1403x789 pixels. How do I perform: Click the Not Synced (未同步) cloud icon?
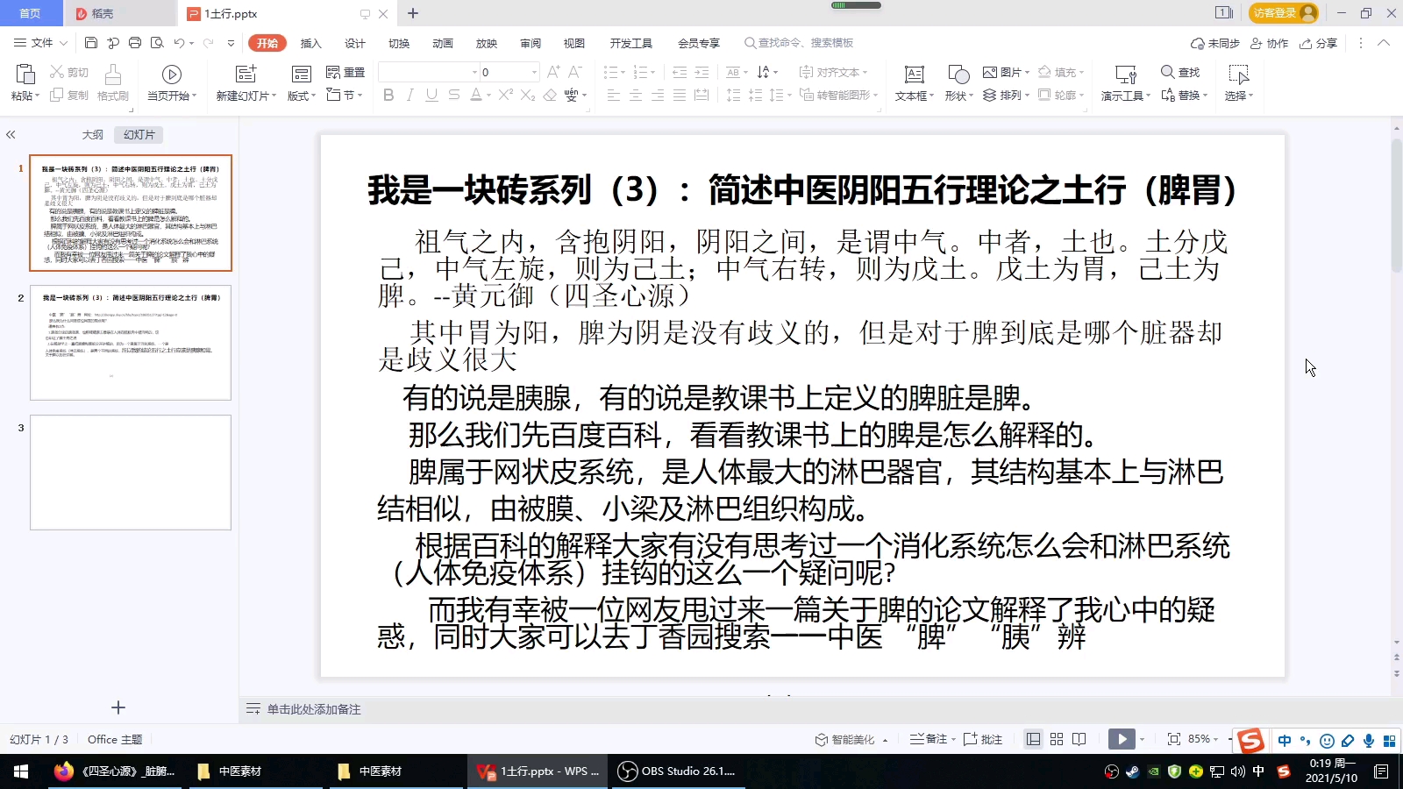[x=1215, y=43]
